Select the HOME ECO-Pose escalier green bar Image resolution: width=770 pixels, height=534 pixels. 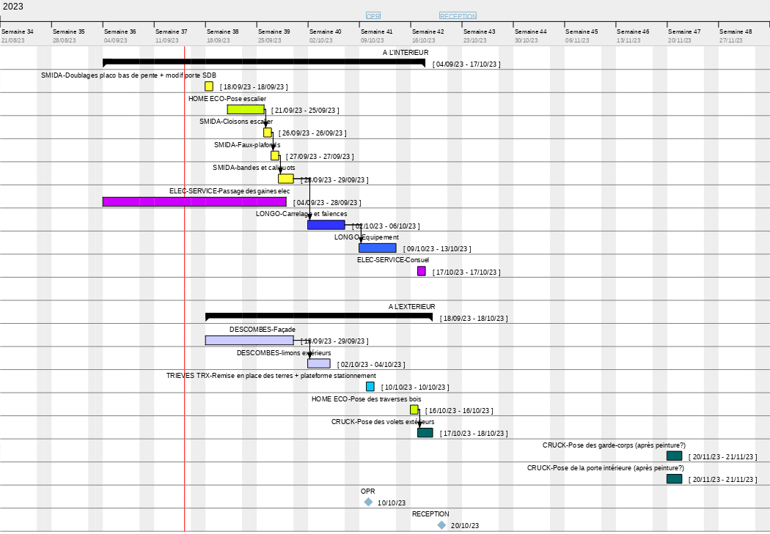pyautogui.click(x=246, y=109)
